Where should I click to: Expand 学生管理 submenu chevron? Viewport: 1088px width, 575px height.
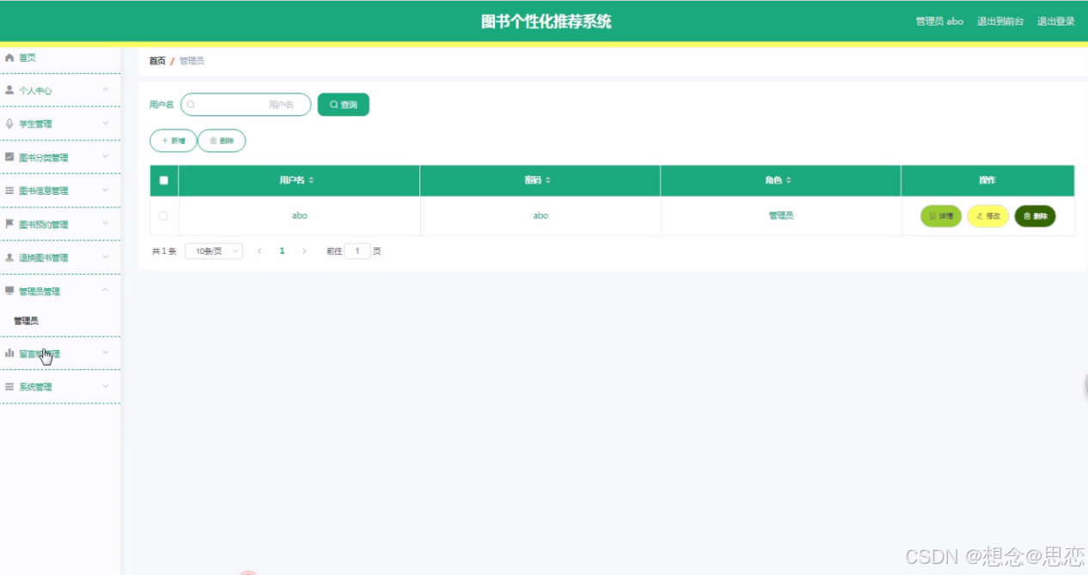pos(106,123)
